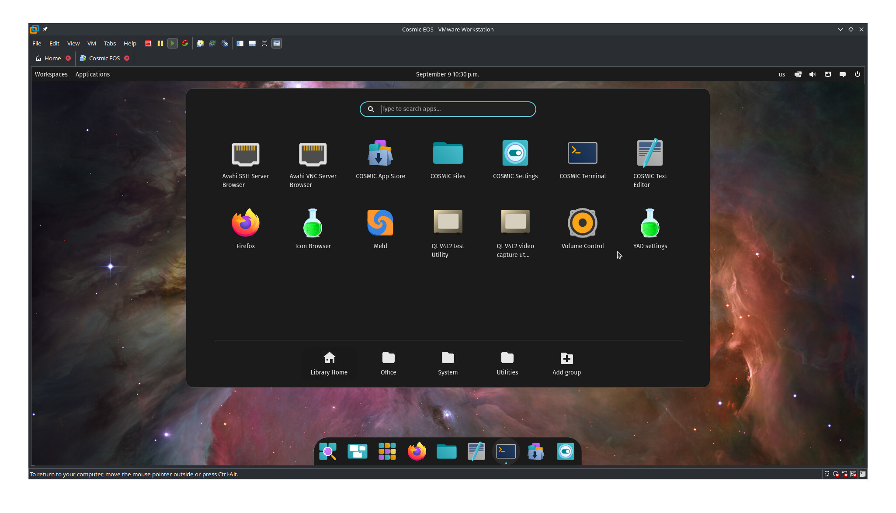Launch Volume Control app
Viewport: 896px width, 513px height.
tap(583, 229)
